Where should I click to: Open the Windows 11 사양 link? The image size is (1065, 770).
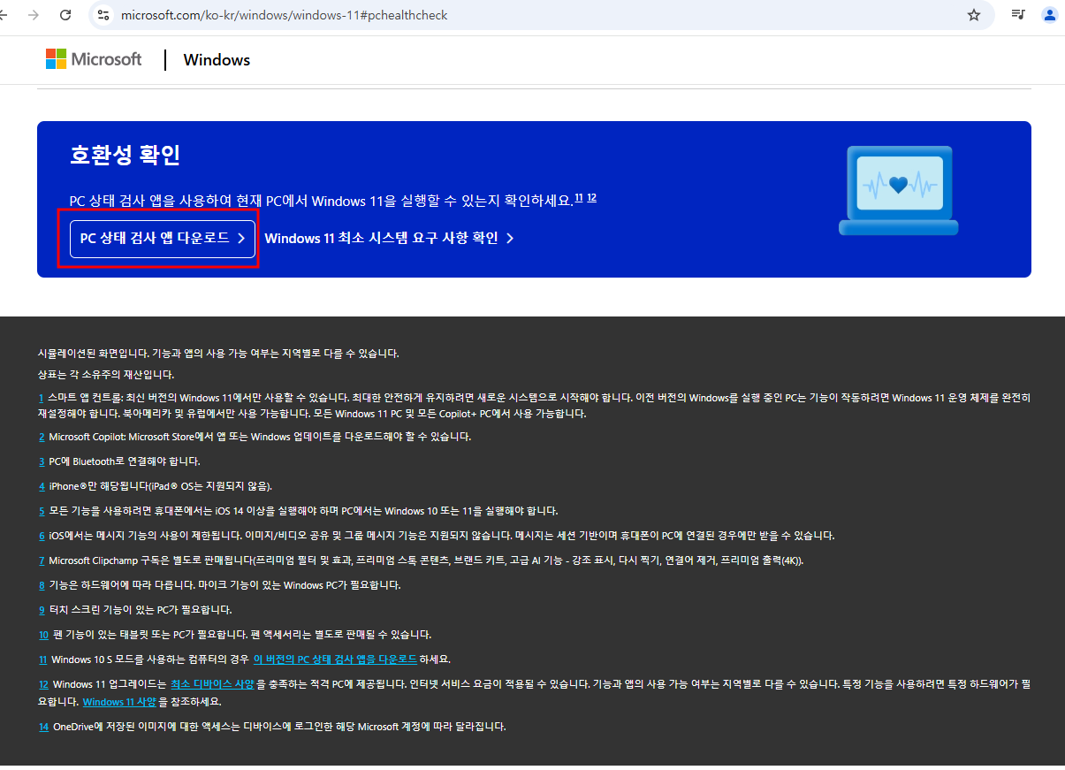click(x=119, y=702)
